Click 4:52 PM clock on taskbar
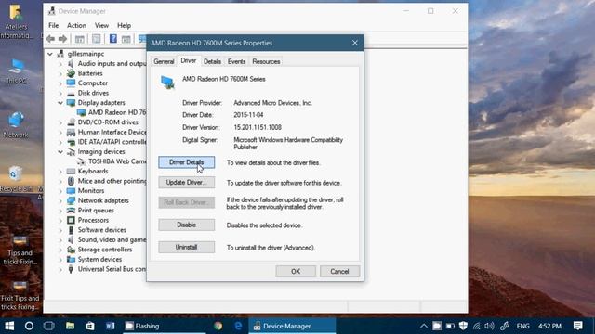The width and height of the screenshot is (595, 334). [x=549, y=326]
